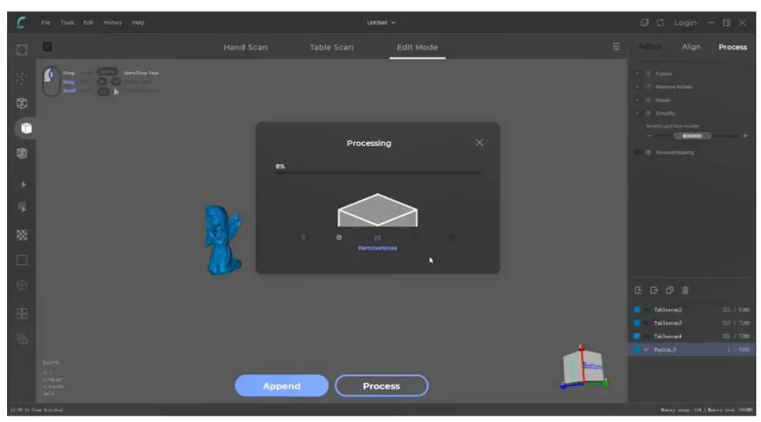Click the Revo Scan logo icon
The image size is (761, 422).
point(21,23)
